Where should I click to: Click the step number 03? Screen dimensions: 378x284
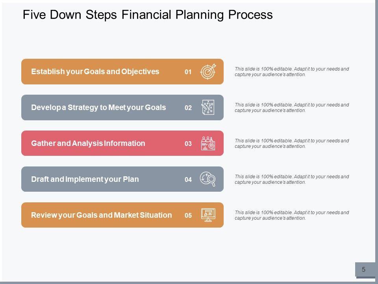188,144
